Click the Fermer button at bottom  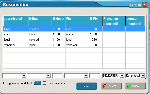87,86
